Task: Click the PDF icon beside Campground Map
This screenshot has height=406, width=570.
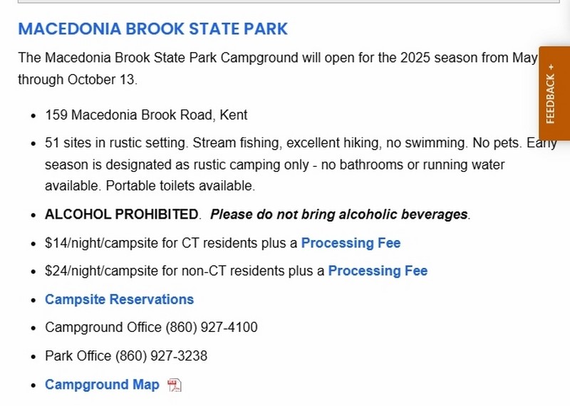Action: click(x=175, y=385)
